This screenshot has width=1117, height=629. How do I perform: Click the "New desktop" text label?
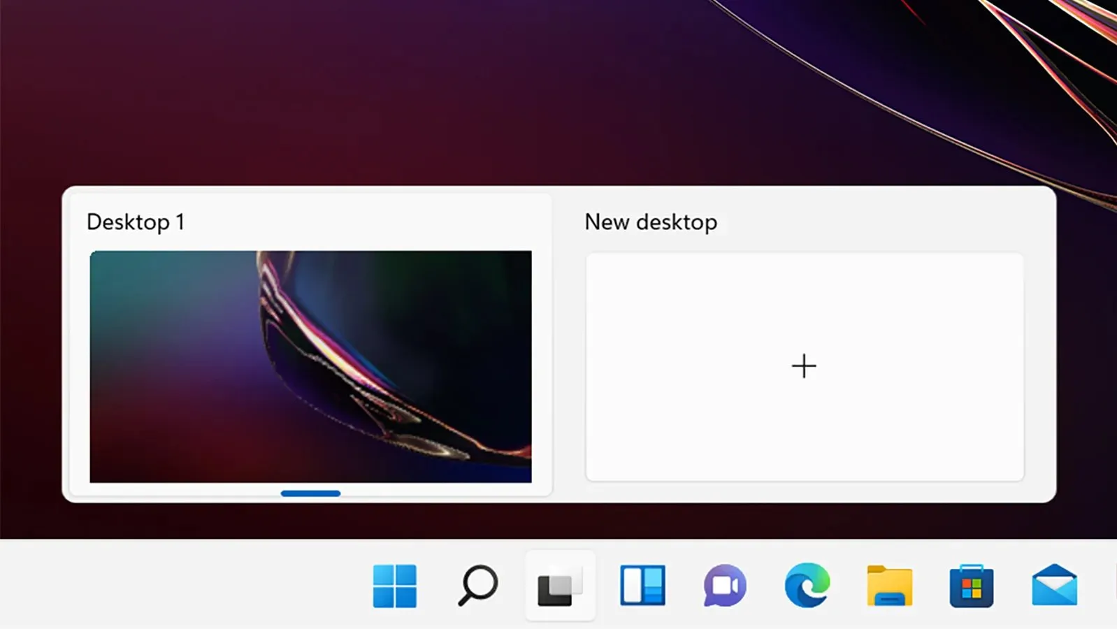[x=651, y=222]
